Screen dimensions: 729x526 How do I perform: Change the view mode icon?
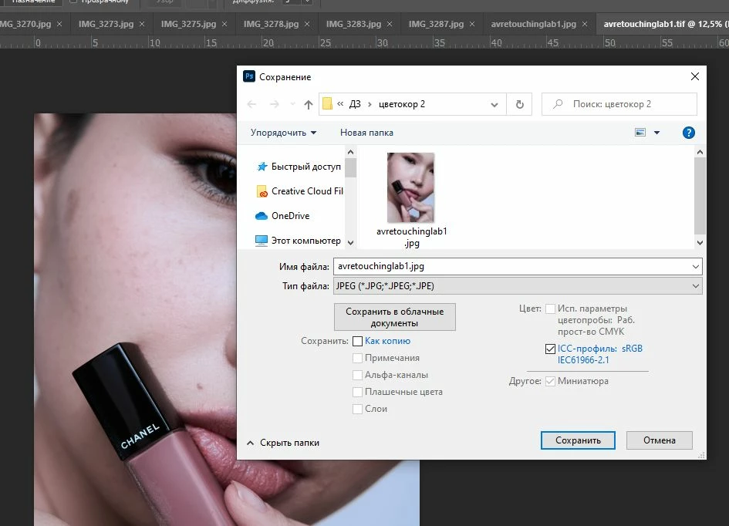point(640,133)
